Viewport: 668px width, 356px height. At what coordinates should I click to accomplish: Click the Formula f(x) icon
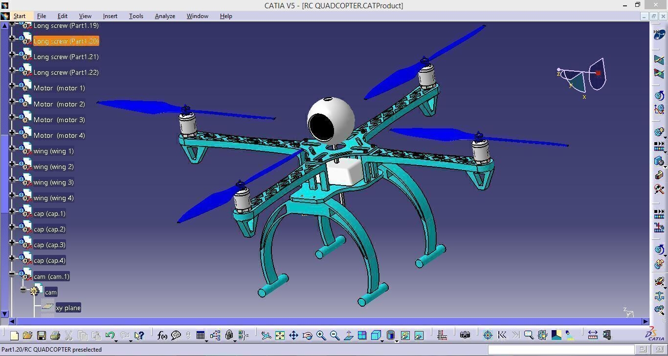pos(162,335)
